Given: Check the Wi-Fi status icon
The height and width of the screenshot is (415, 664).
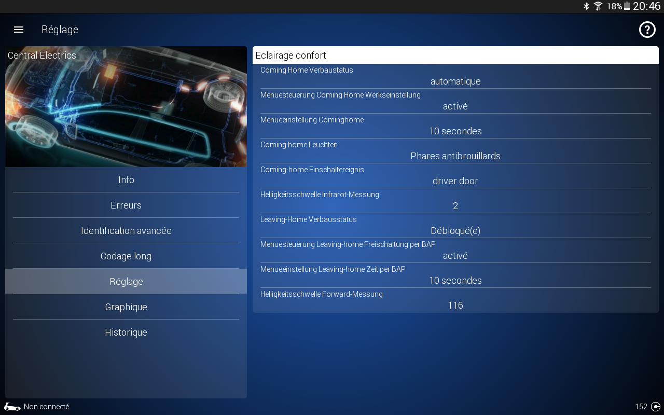Looking at the screenshot, I should click(598, 6).
